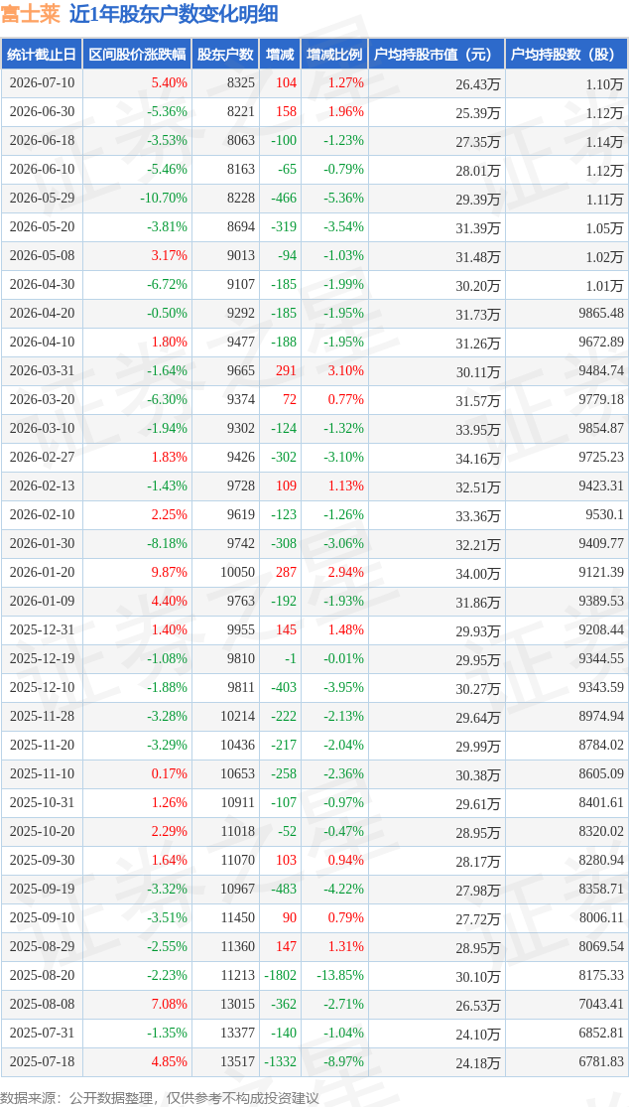Click the 户均持股市值（元） column header
Screen dimensions: 629x1107
437,54
